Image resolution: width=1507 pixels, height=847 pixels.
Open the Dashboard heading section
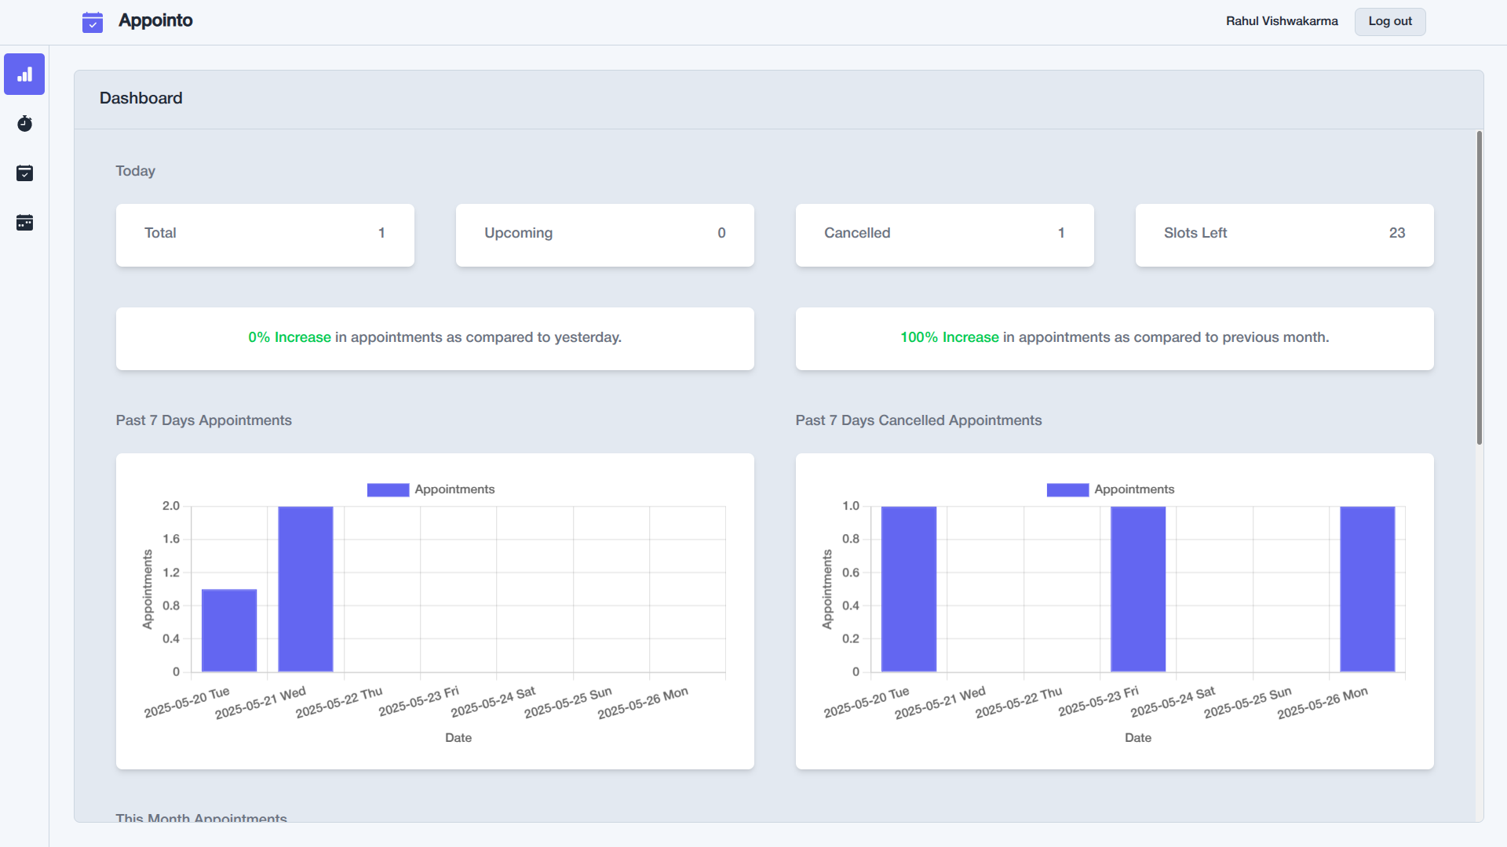140,98
